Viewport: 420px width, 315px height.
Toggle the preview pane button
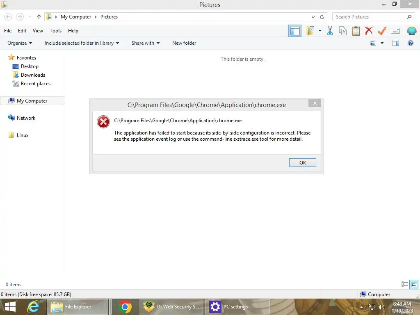click(396, 43)
